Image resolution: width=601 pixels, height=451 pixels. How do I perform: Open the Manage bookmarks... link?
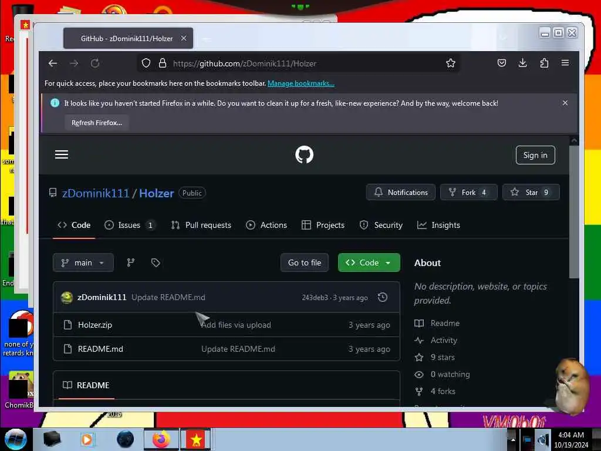click(301, 83)
